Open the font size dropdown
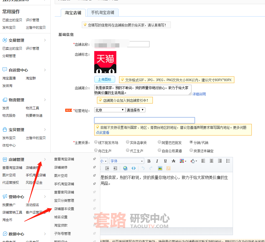 click(104, 161)
